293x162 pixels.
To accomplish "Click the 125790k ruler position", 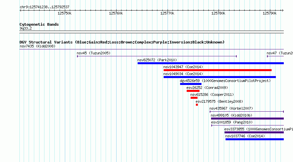I will click(x=270, y=13).
